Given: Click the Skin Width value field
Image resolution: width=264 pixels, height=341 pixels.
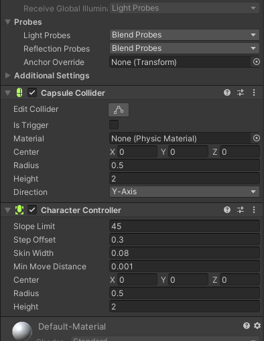Looking at the screenshot, I should (184, 253).
